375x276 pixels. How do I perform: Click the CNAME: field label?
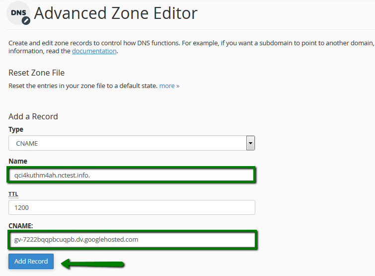21,226
